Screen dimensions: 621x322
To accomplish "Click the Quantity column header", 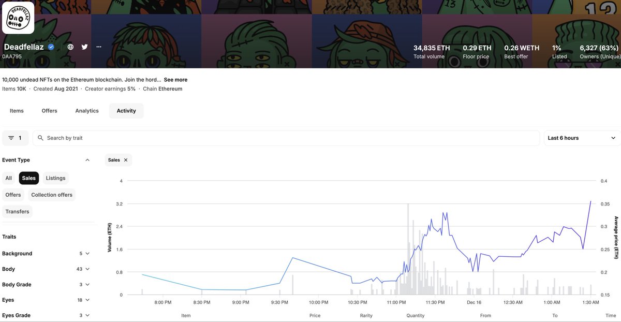I will tap(416, 316).
